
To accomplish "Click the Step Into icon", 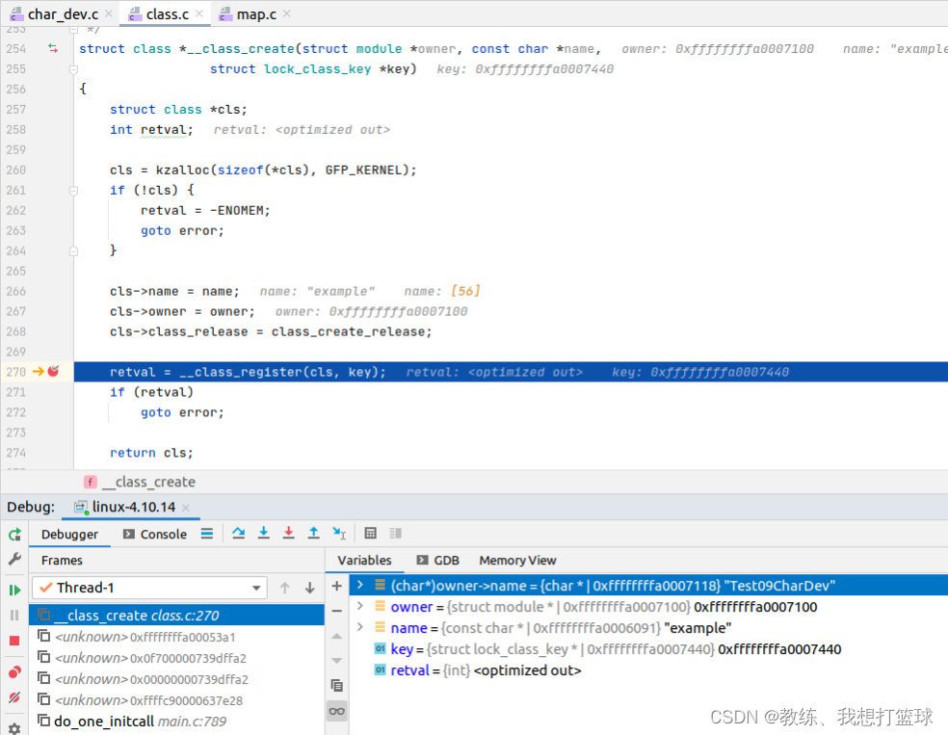I will (264, 533).
